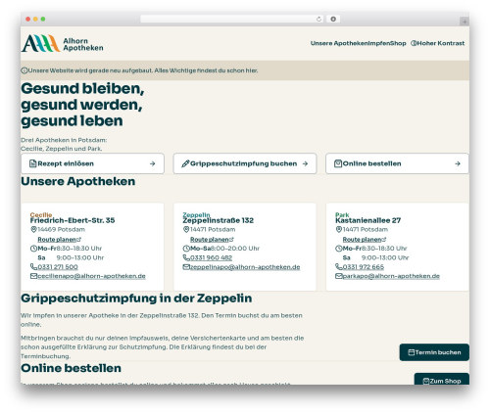Click the Grippeschutzimpfung in der Zeppelin heading
This screenshot has height=414, width=490.
pos(136,299)
